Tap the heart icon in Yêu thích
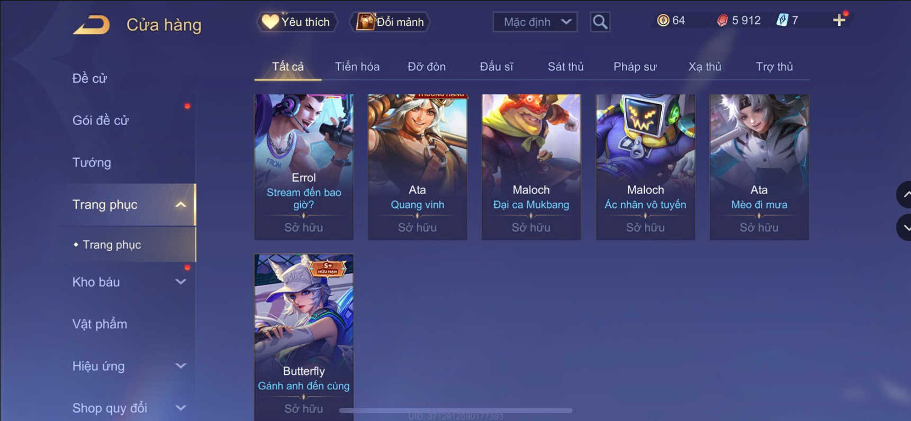 [x=270, y=22]
